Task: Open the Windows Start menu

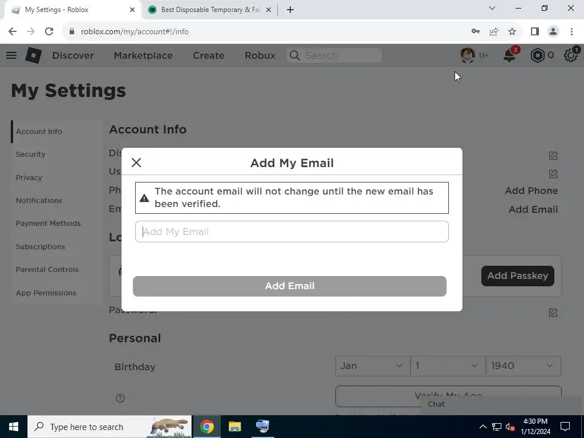Action: (x=14, y=427)
